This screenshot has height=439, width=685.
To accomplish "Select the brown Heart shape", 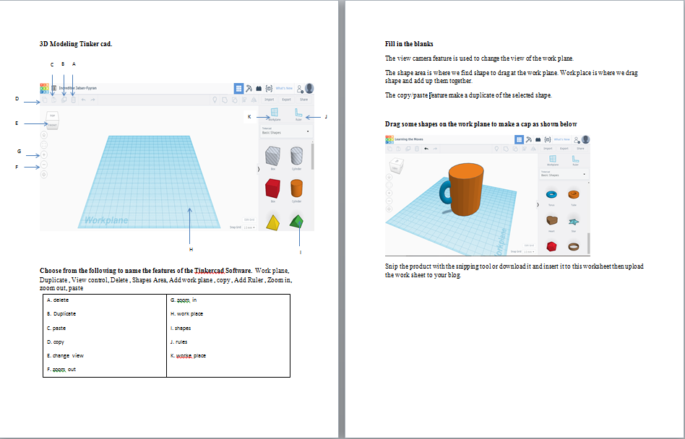I will pos(552,220).
